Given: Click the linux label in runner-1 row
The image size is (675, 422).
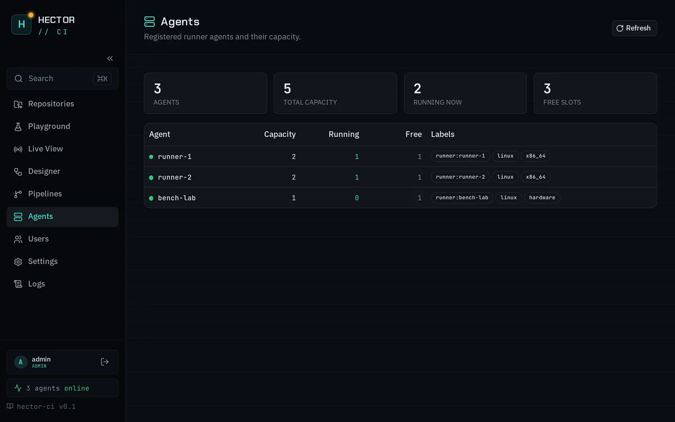Looking at the screenshot, I should click(x=505, y=156).
